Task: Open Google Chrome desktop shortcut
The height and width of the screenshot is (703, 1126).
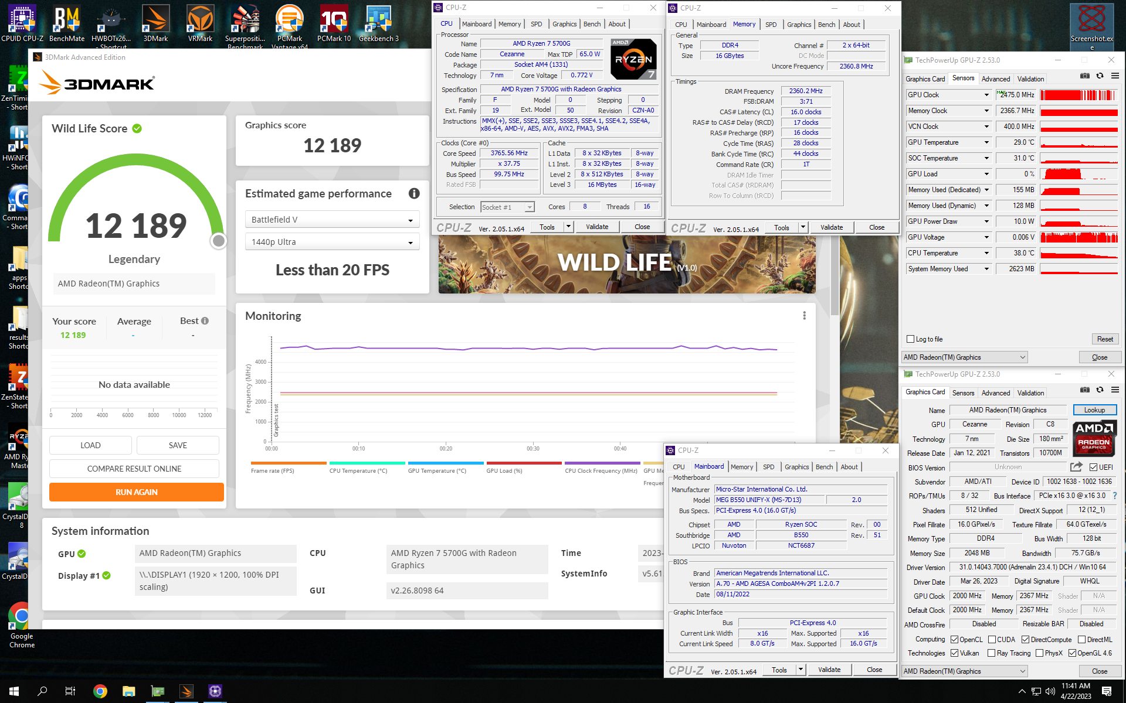Action: 22,625
